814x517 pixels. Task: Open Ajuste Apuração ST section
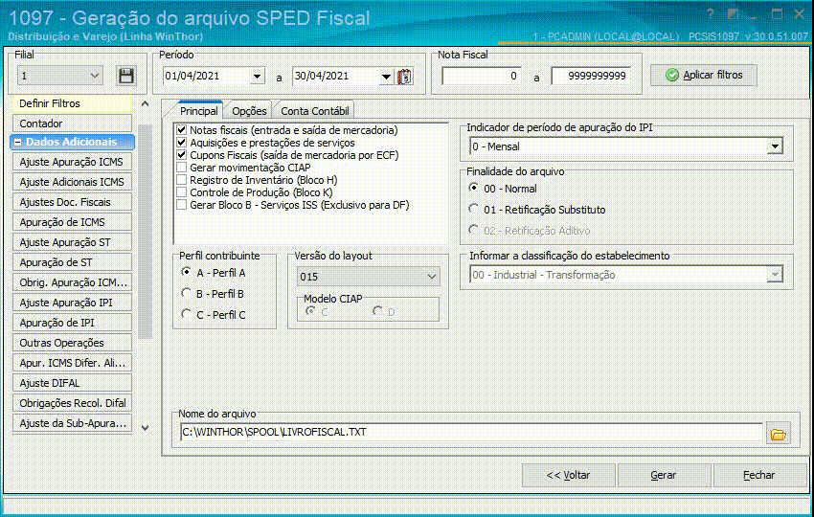tap(72, 242)
